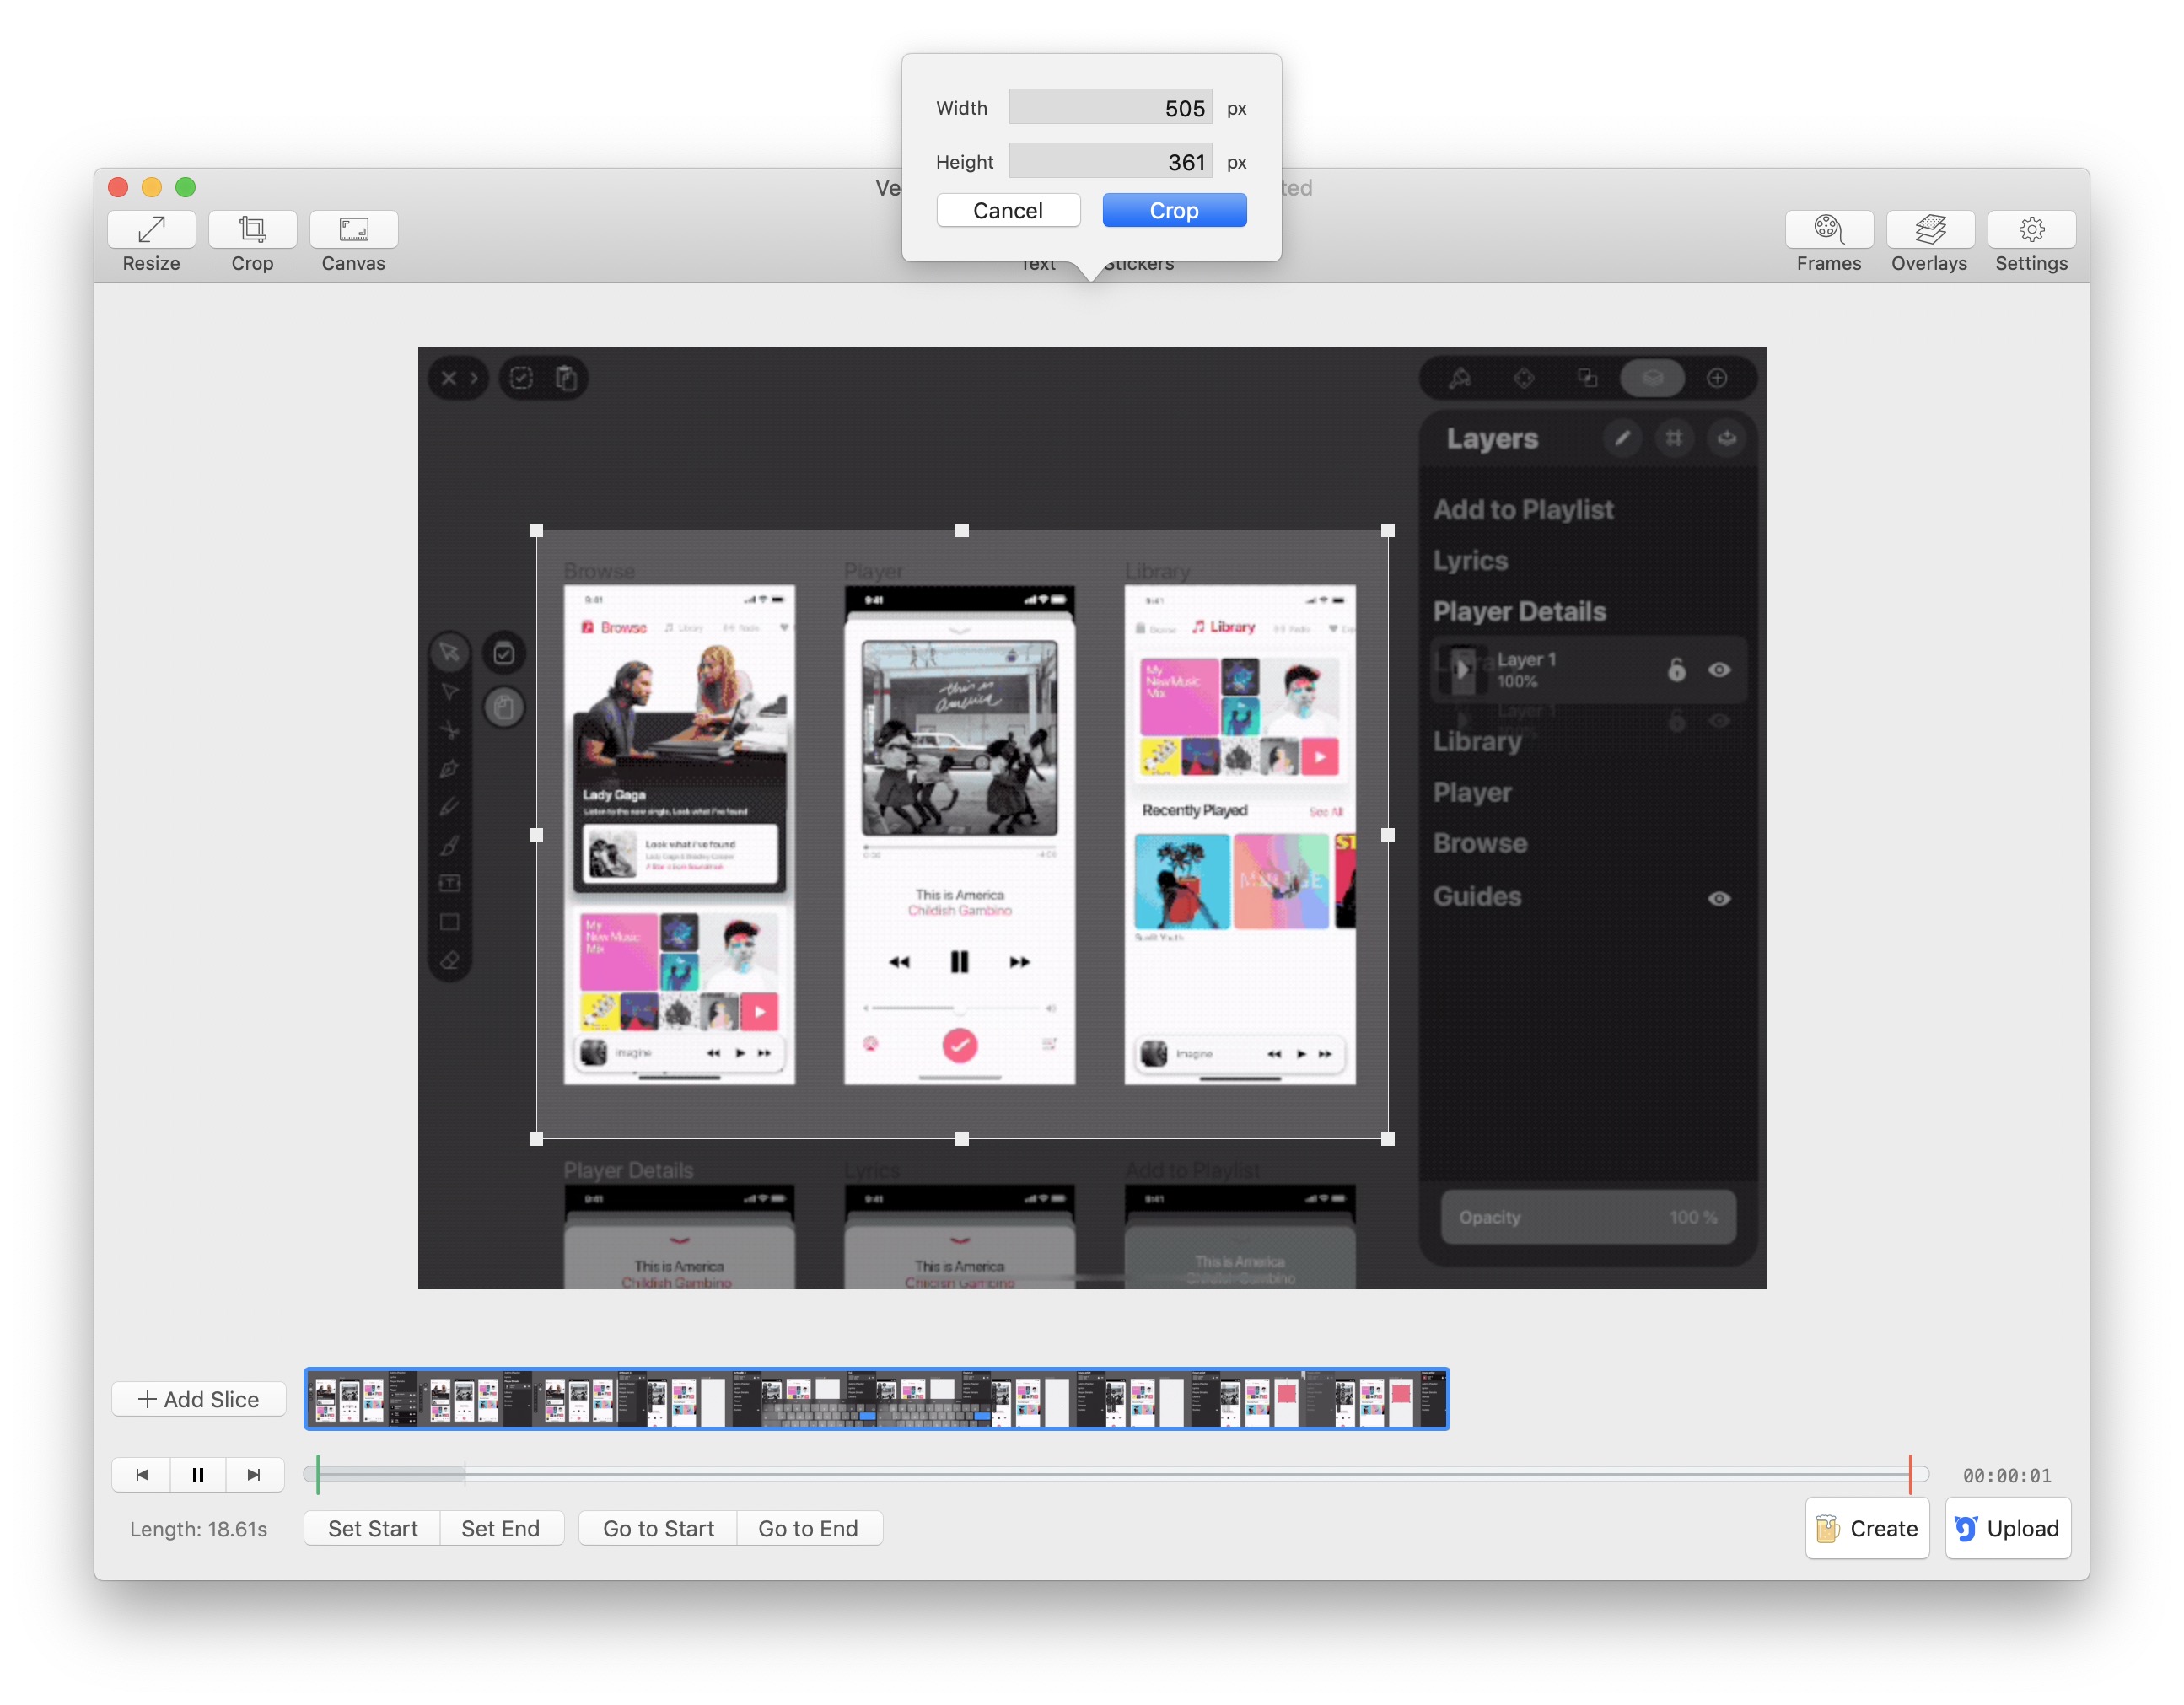Image resolution: width=2184 pixels, height=1705 pixels.
Task: Click the red end marker on scrubber
Action: pos(1910,1474)
